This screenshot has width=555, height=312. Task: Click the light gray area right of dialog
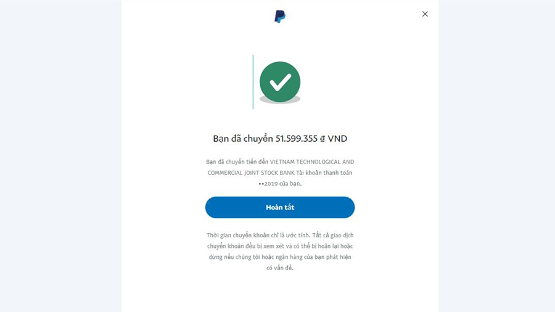(496, 156)
